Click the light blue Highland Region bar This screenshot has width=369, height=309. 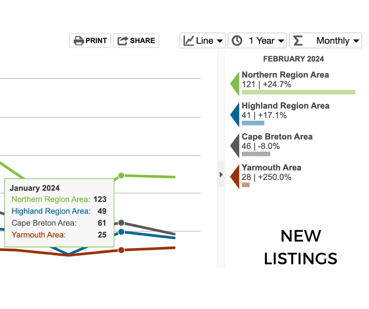(x=253, y=123)
